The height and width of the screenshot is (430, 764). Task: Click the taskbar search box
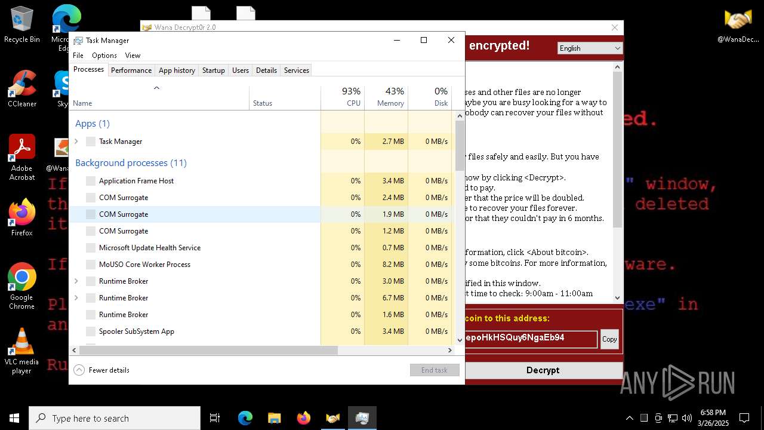click(115, 418)
